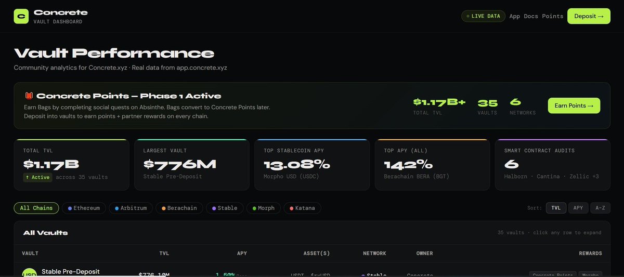624x277 pixels.
Task: Open the App navigation link
Action: click(x=515, y=16)
